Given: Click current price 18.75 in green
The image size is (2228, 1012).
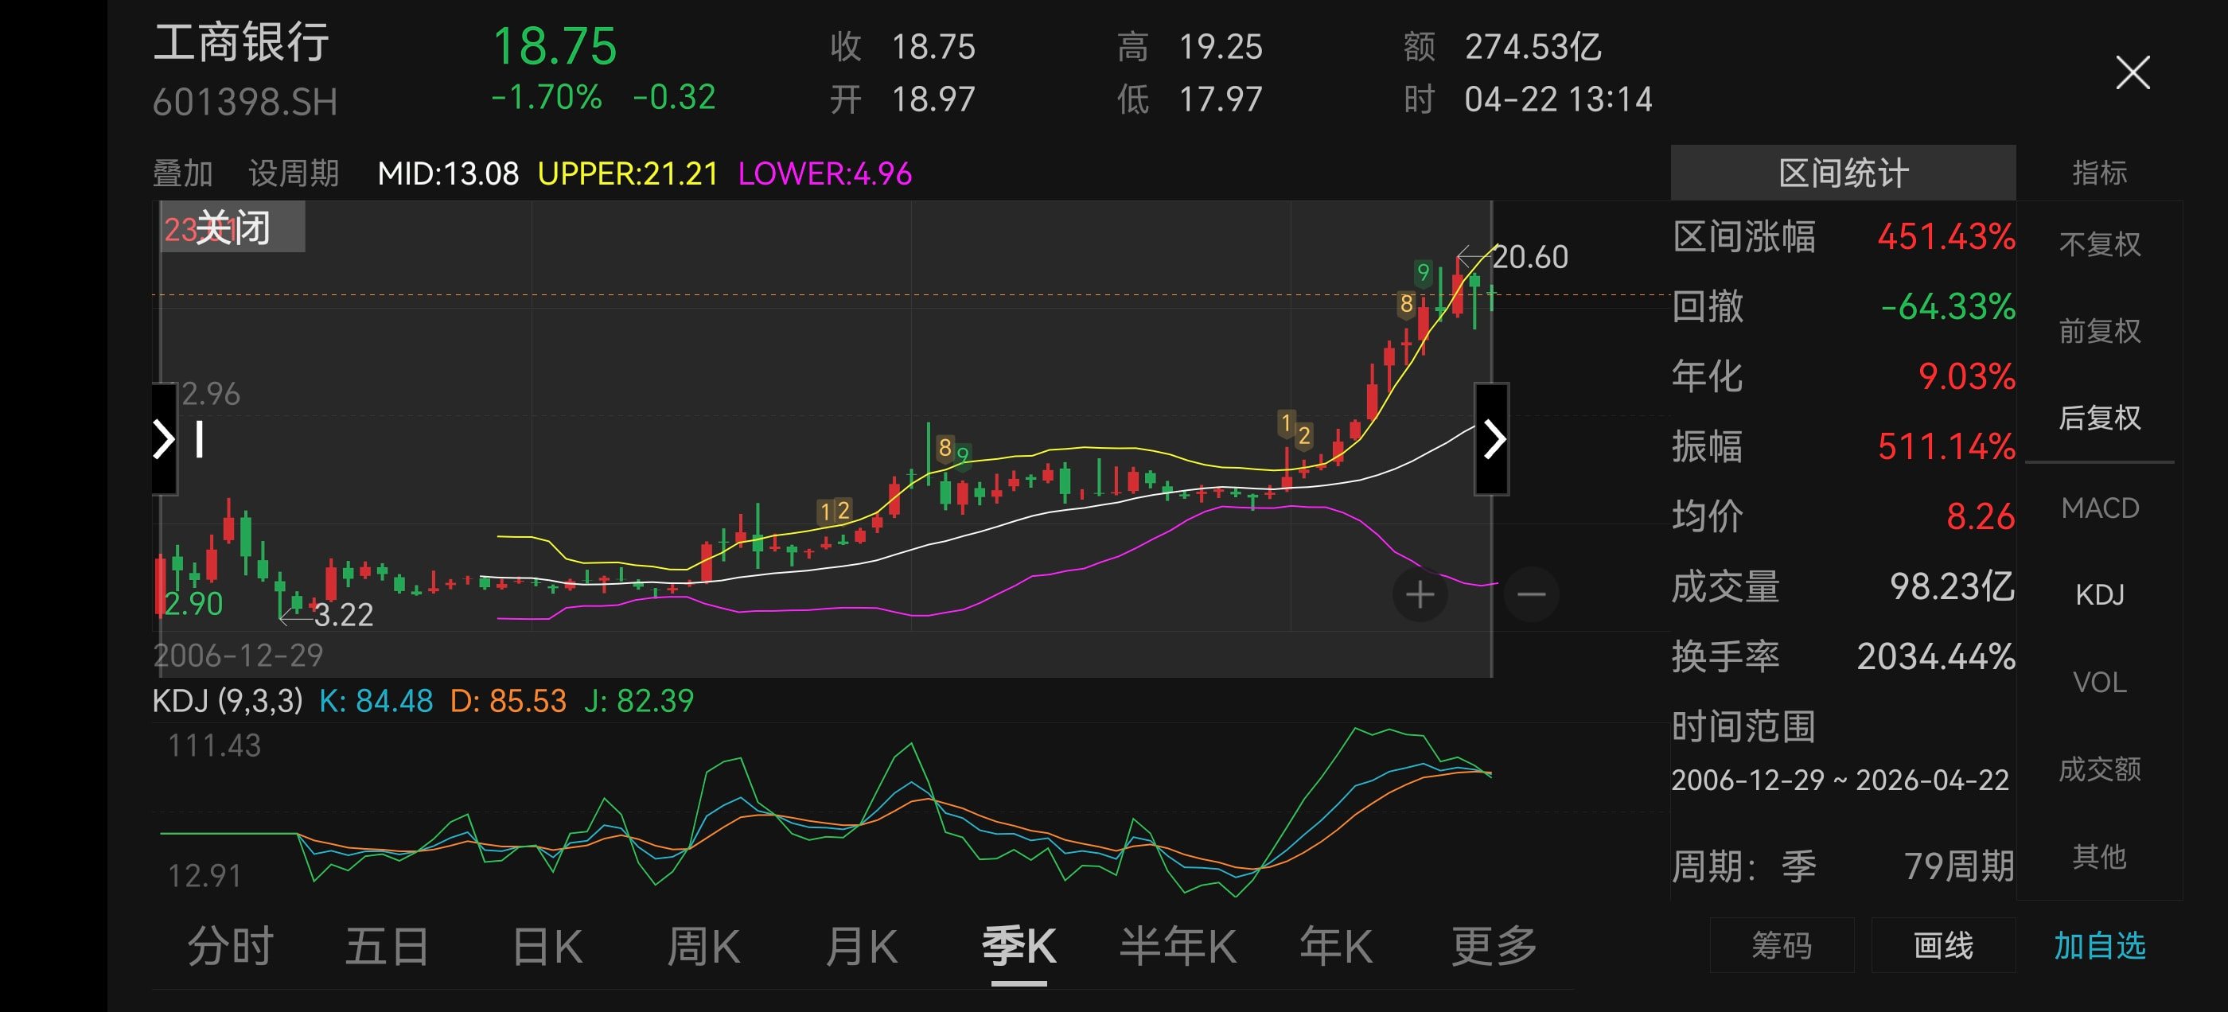Looking at the screenshot, I should tap(555, 46).
